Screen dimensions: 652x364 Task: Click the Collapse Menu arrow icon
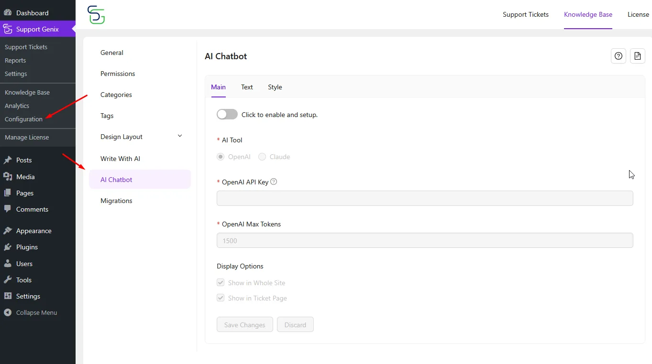tap(8, 312)
